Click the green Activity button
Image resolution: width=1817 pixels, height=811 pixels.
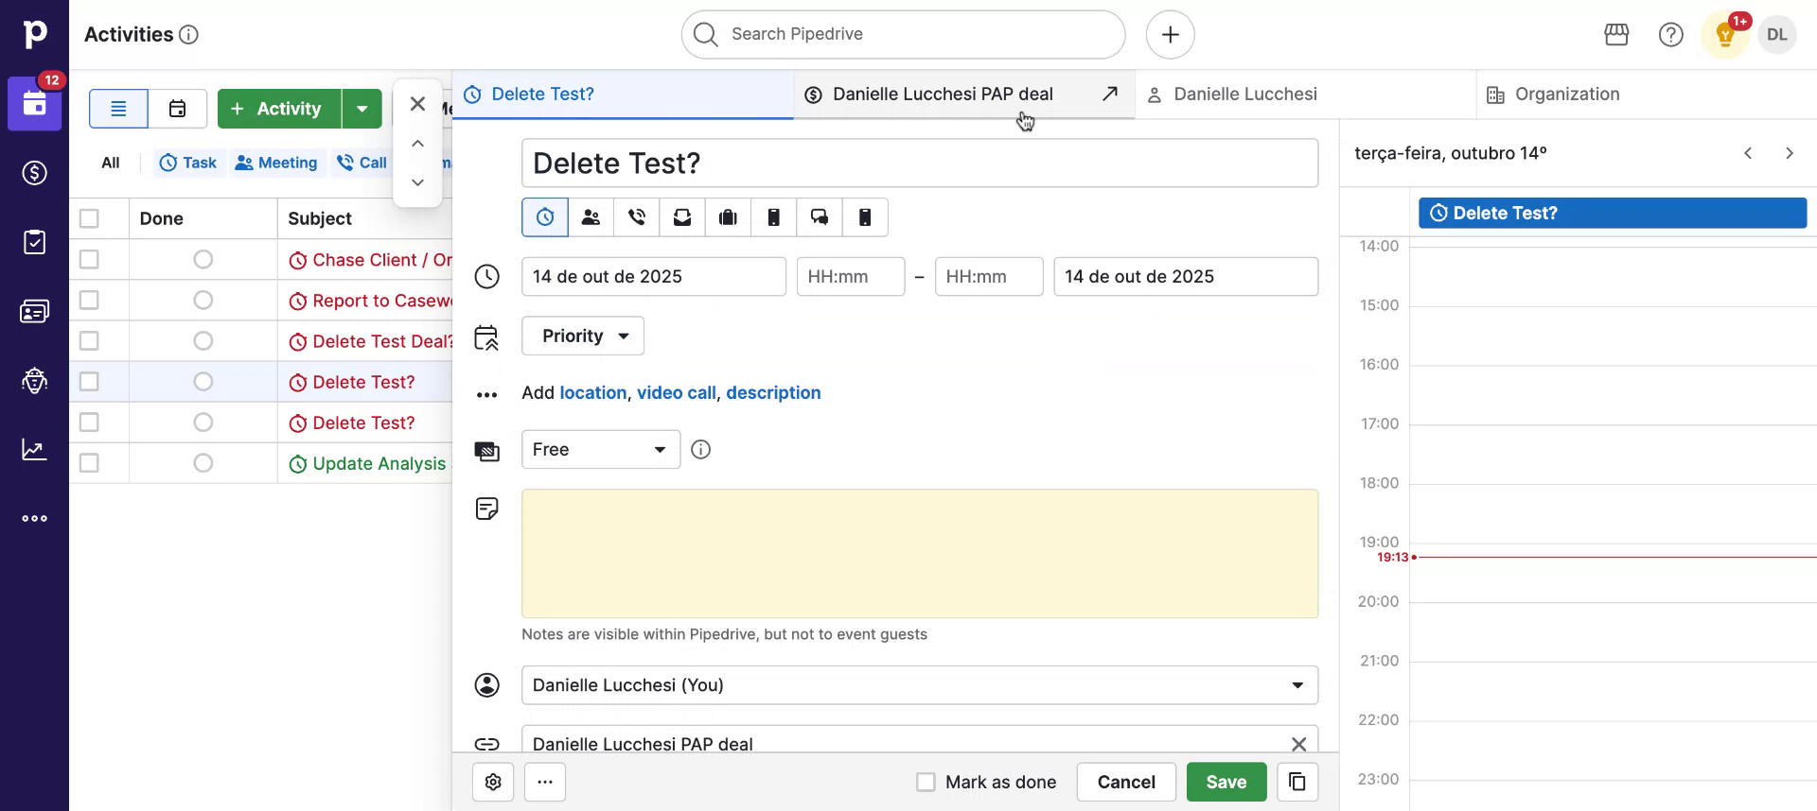click(279, 109)
